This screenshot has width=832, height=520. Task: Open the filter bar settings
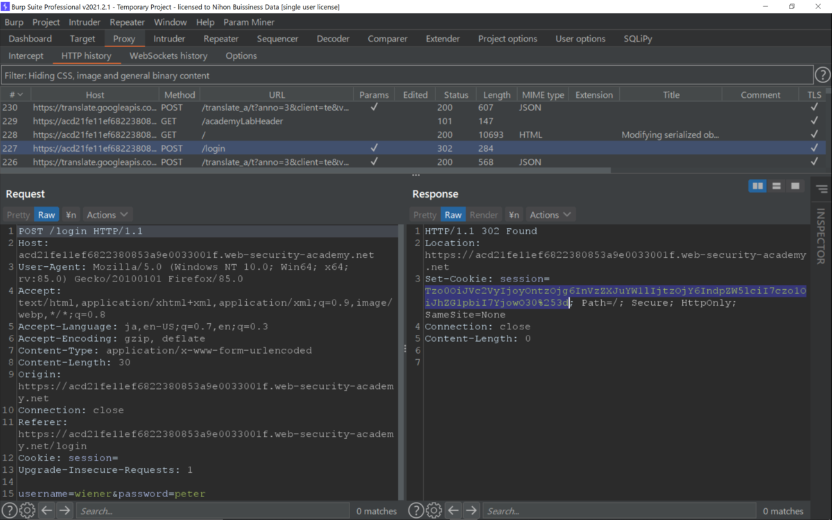click(x=407, y=75)
